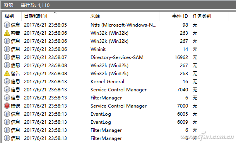Click the 日期和时间 column sort arrow

coord(55,13)
